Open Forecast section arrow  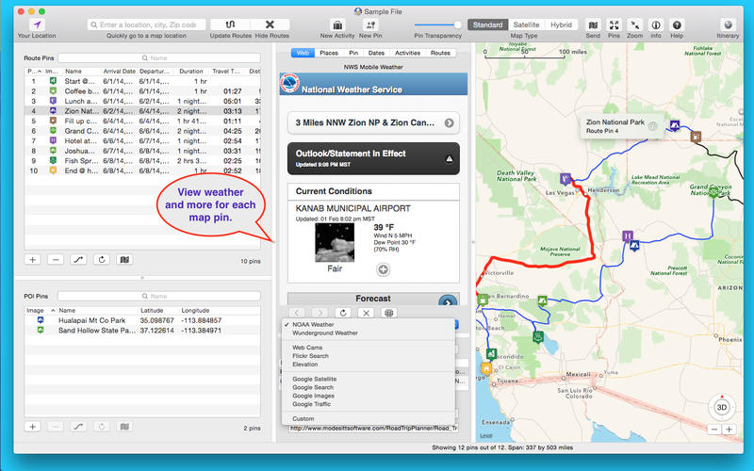[447, 301]
